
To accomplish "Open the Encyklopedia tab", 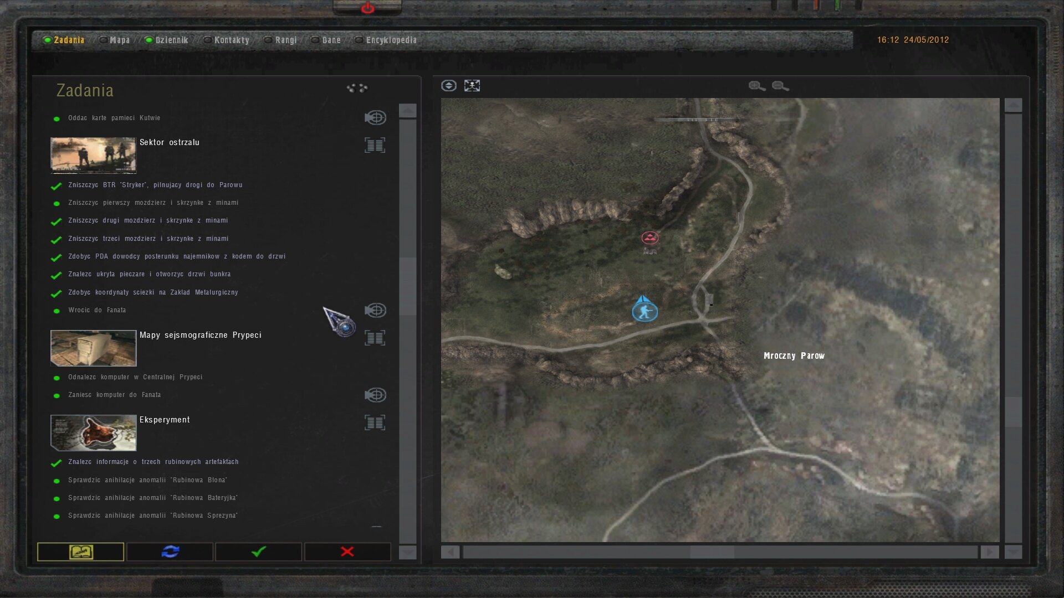I will coord(391,40).
